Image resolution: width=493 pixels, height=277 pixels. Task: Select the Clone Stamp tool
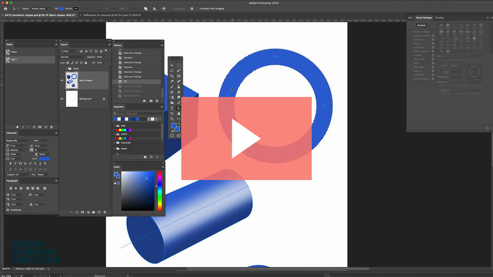(x=179, y=87)
